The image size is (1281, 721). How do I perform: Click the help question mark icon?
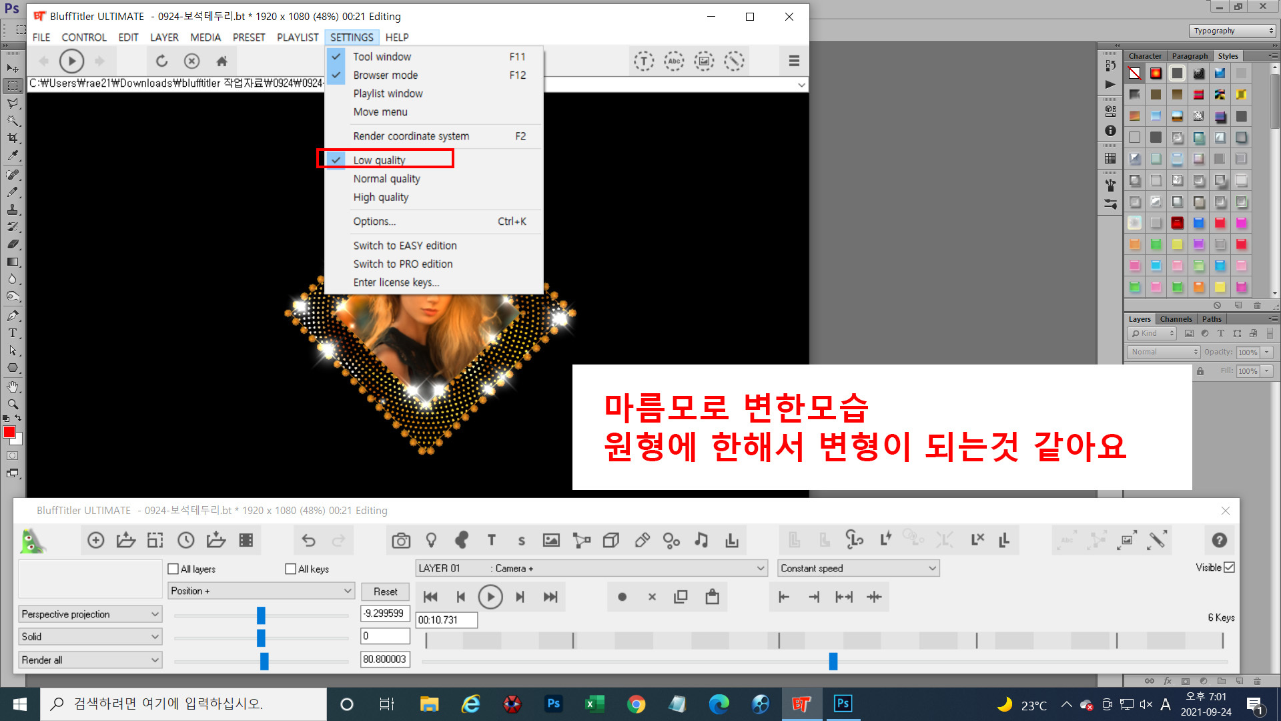click(1219, 541)
